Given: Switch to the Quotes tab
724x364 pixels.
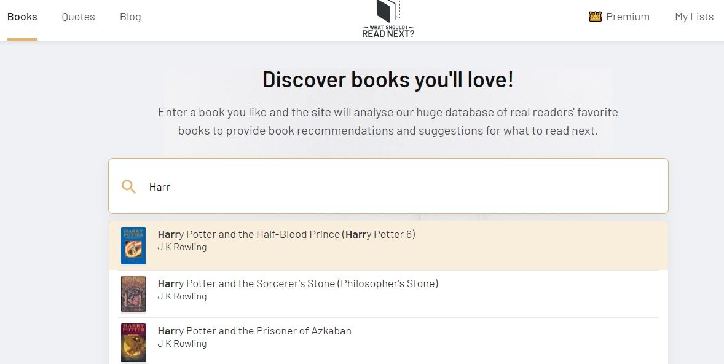Looking at the screenshot, I should (78, 17).
